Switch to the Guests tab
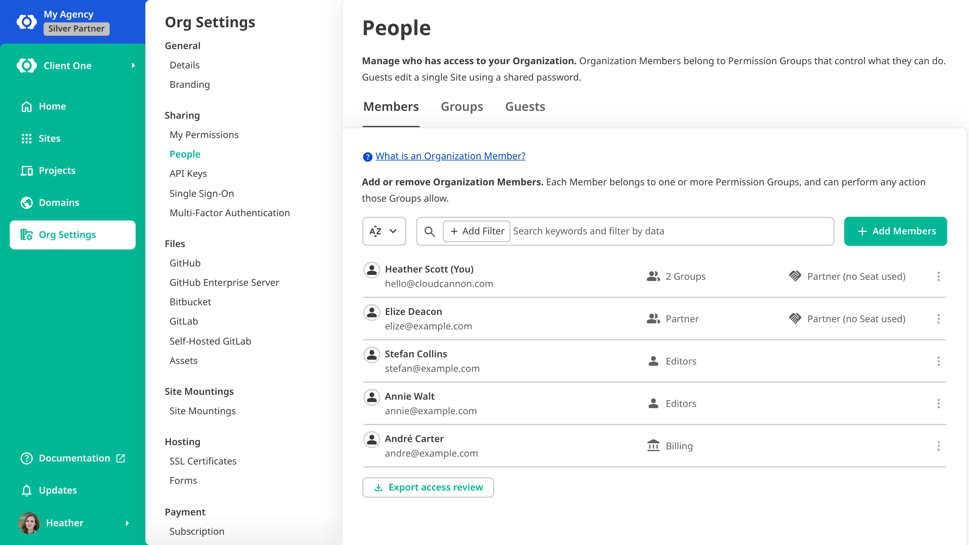Viewport: 969px width, 545px height. point(525,107)
